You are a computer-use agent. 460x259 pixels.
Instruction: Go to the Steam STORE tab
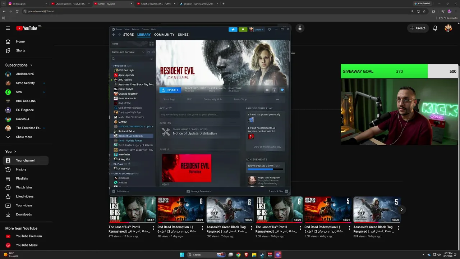coord(128,35)
